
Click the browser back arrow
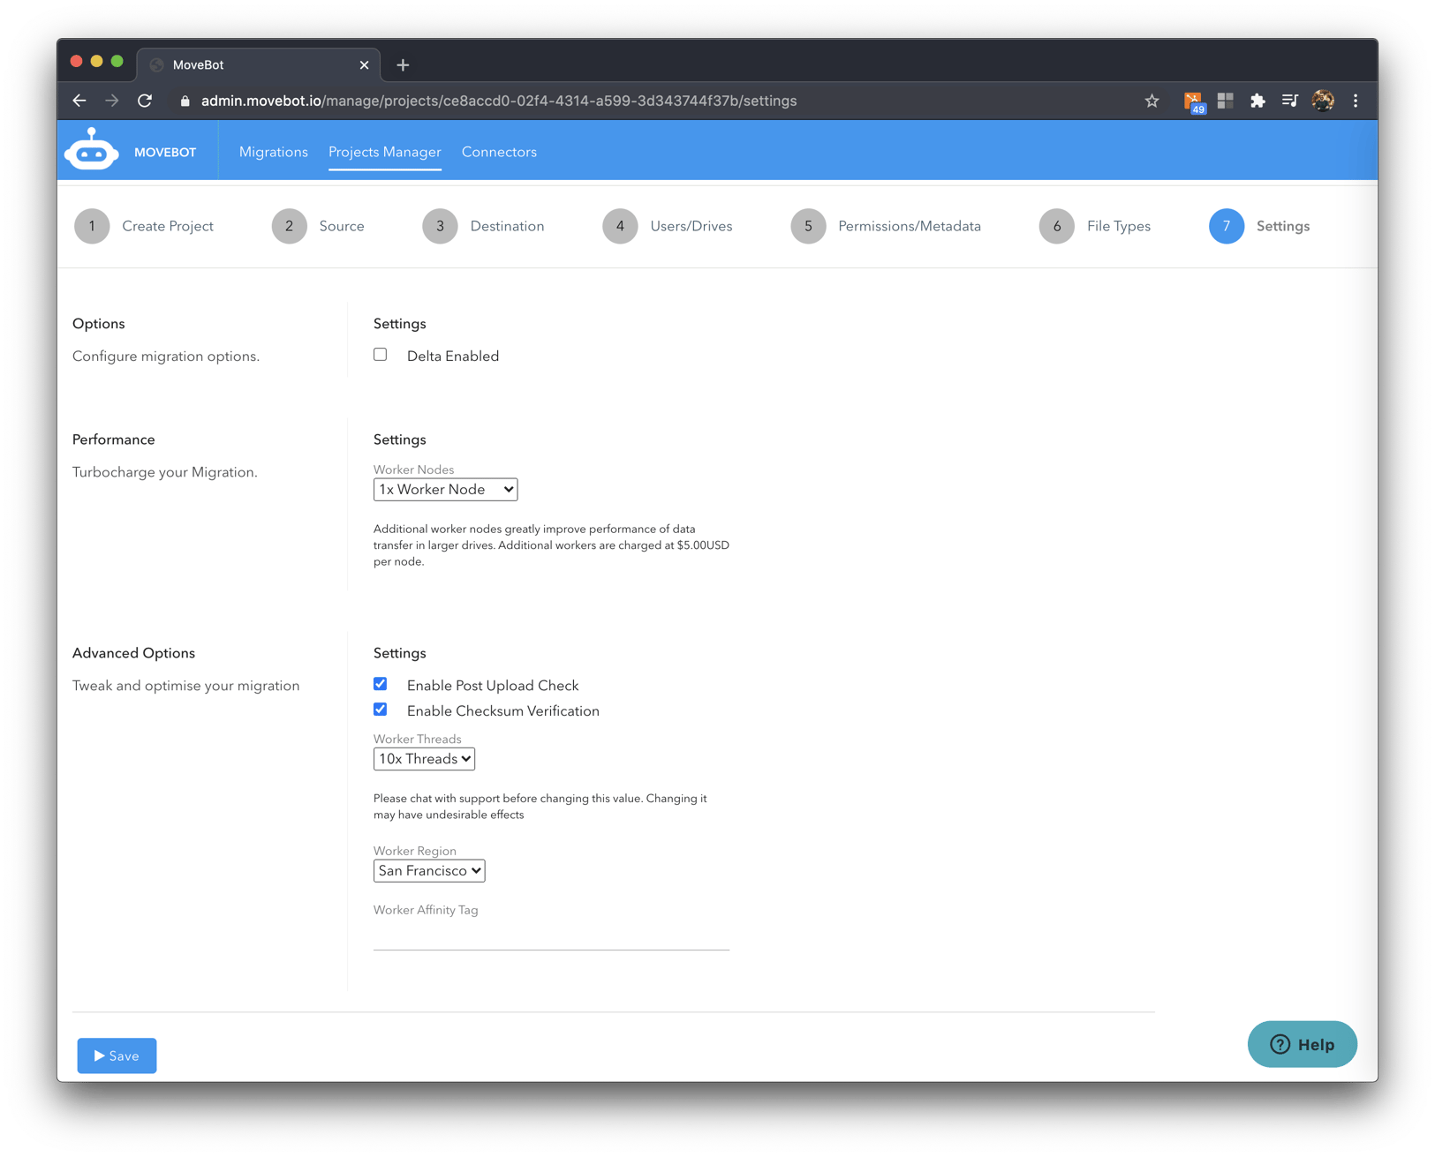[x=79, y=101]
